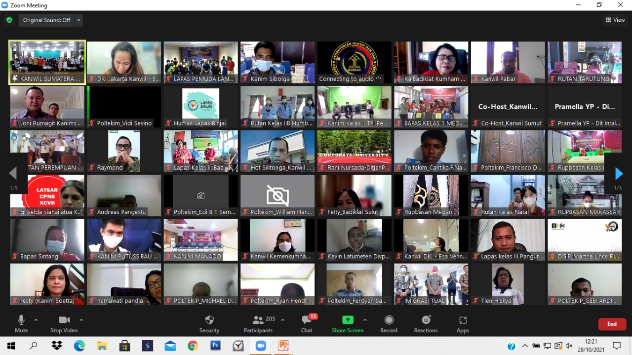Viewport: 632px width, 355px height.
Task: Expand audio options arrow next to Mute
Action: (x=36, y=320)
